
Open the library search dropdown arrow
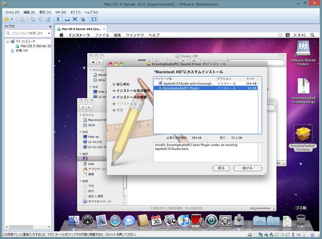49,33
